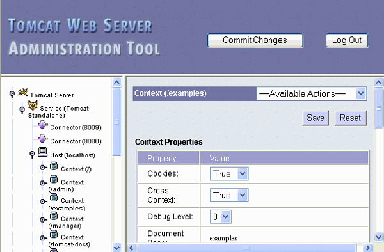Click properties panel scroll up arrow

point(379,83)
